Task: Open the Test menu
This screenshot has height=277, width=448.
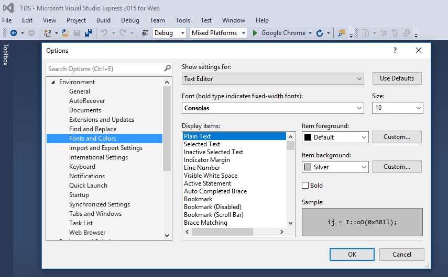Action: coord(206,20)
